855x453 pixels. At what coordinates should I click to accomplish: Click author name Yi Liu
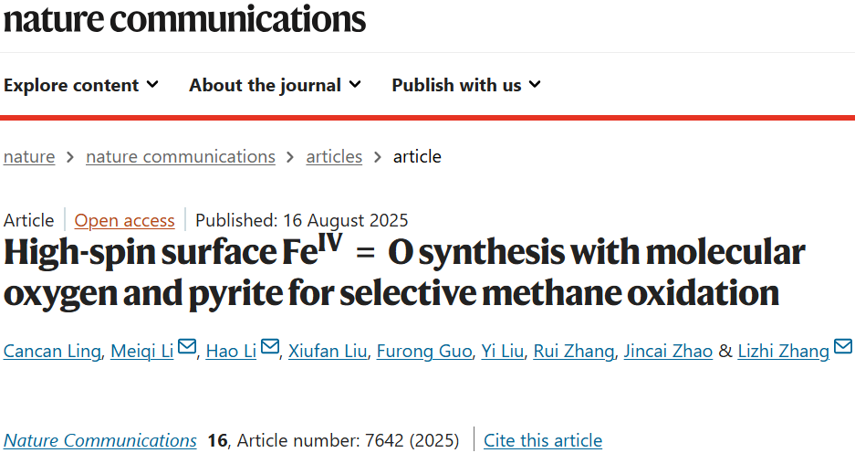[502, 351]
